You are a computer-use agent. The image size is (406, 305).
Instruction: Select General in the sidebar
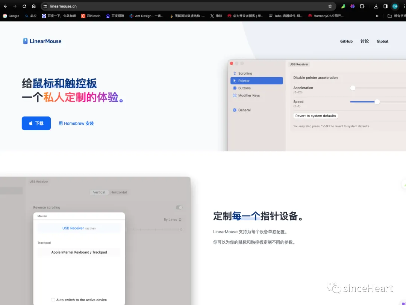257,110
